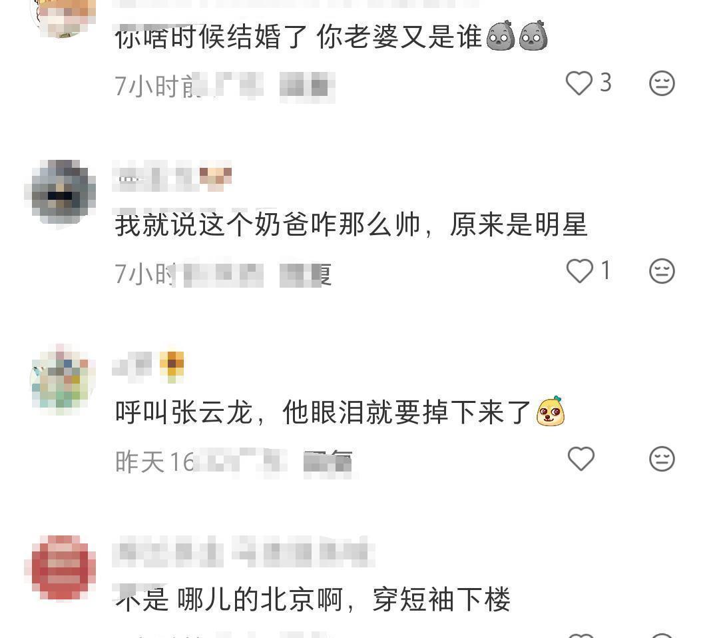This screenshot has height=638, width=719.
Task: Select comment text 呼叫张云龙，他眼泪就要掉下来了
Action: (323, 412)
